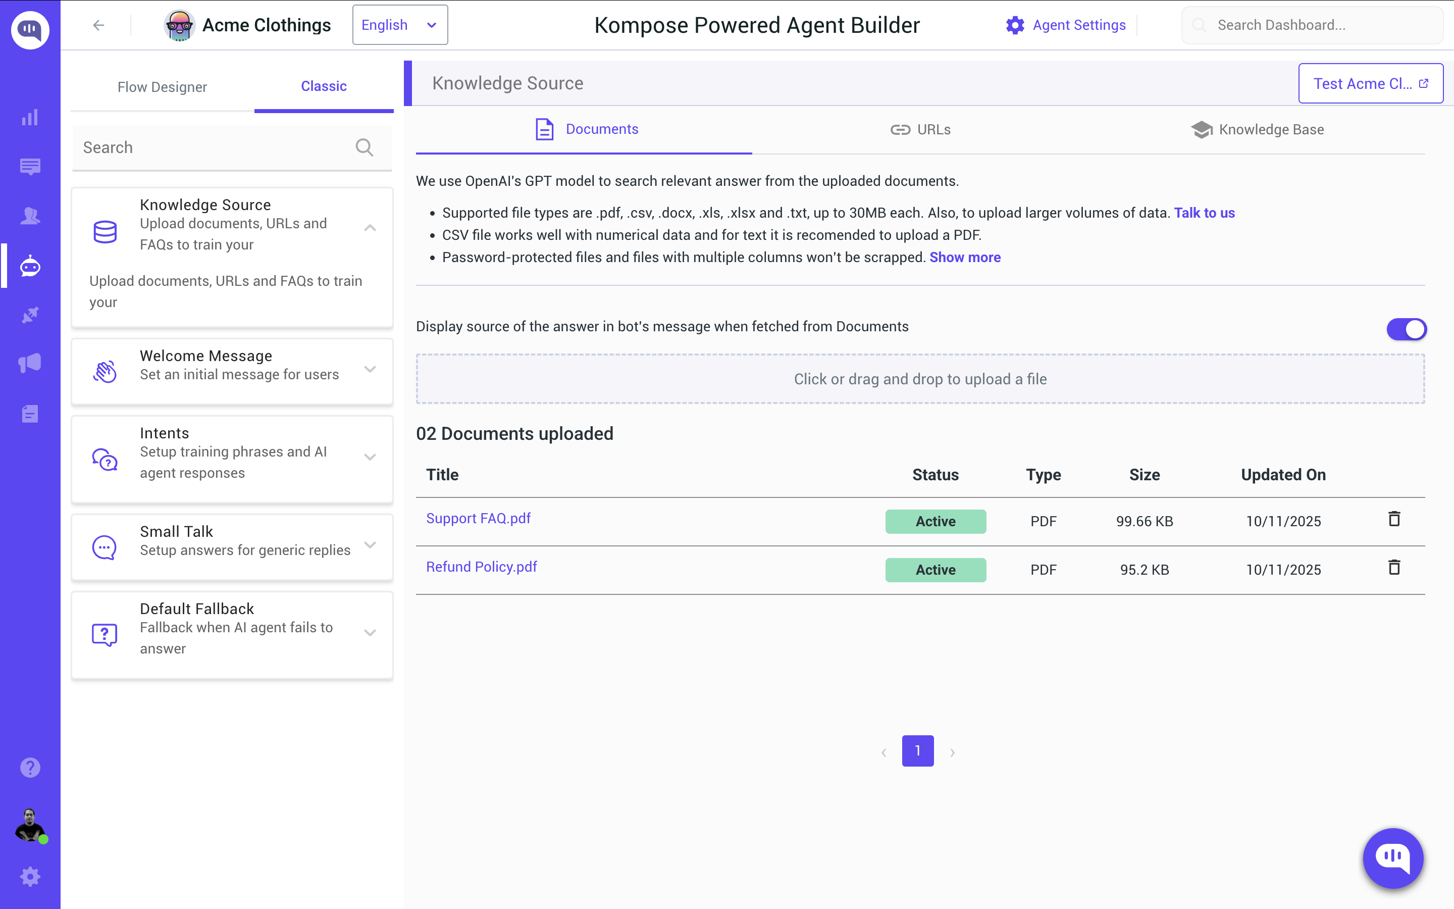1454x909 pixels.
Task: Open the analytics bar chart sidebar icon
Action: point(30,117)
